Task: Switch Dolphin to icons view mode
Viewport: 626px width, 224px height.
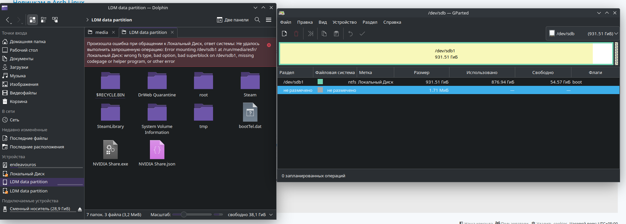Action: pos(33,20)
